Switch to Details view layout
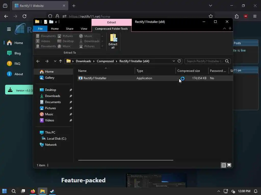The image size is (261, 195). coord(224,165)
